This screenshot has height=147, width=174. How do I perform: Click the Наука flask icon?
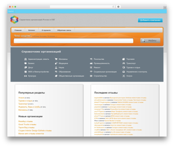point(56,67)
